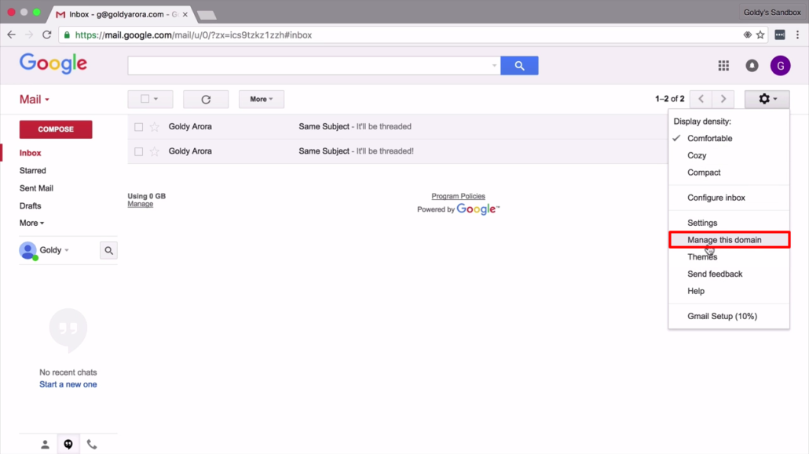Screen dimensions: 809x454
Task: Open contacts person icon at bottom
Action: point(45,445)
